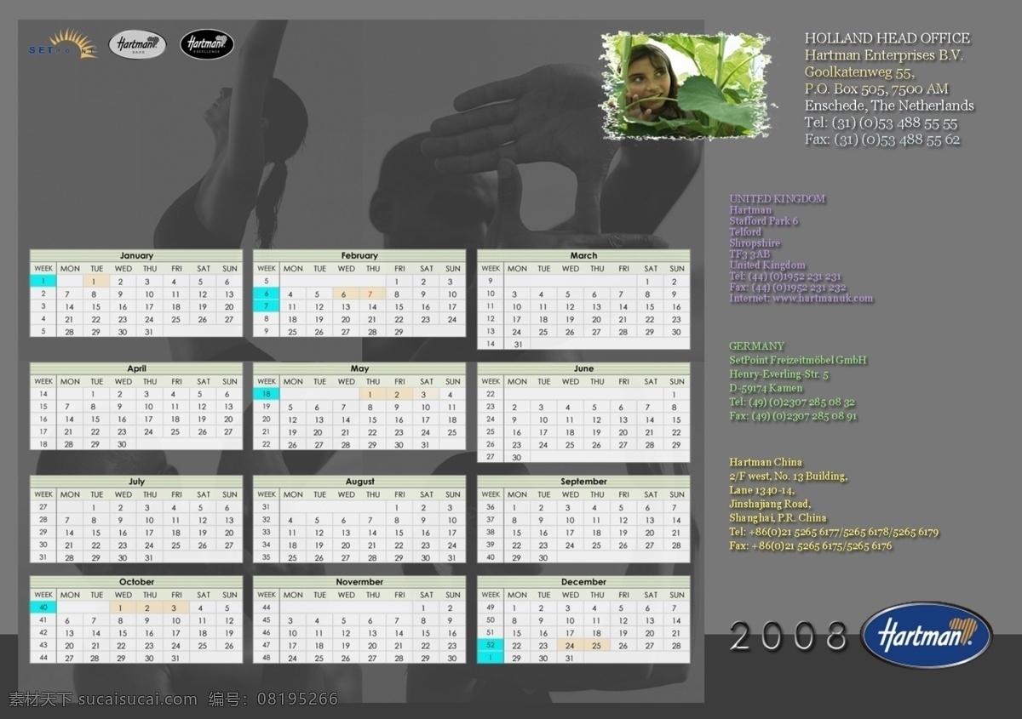Select the October month header
The width and height of the screenshot is (1022, 719).
tap(136, 582)
